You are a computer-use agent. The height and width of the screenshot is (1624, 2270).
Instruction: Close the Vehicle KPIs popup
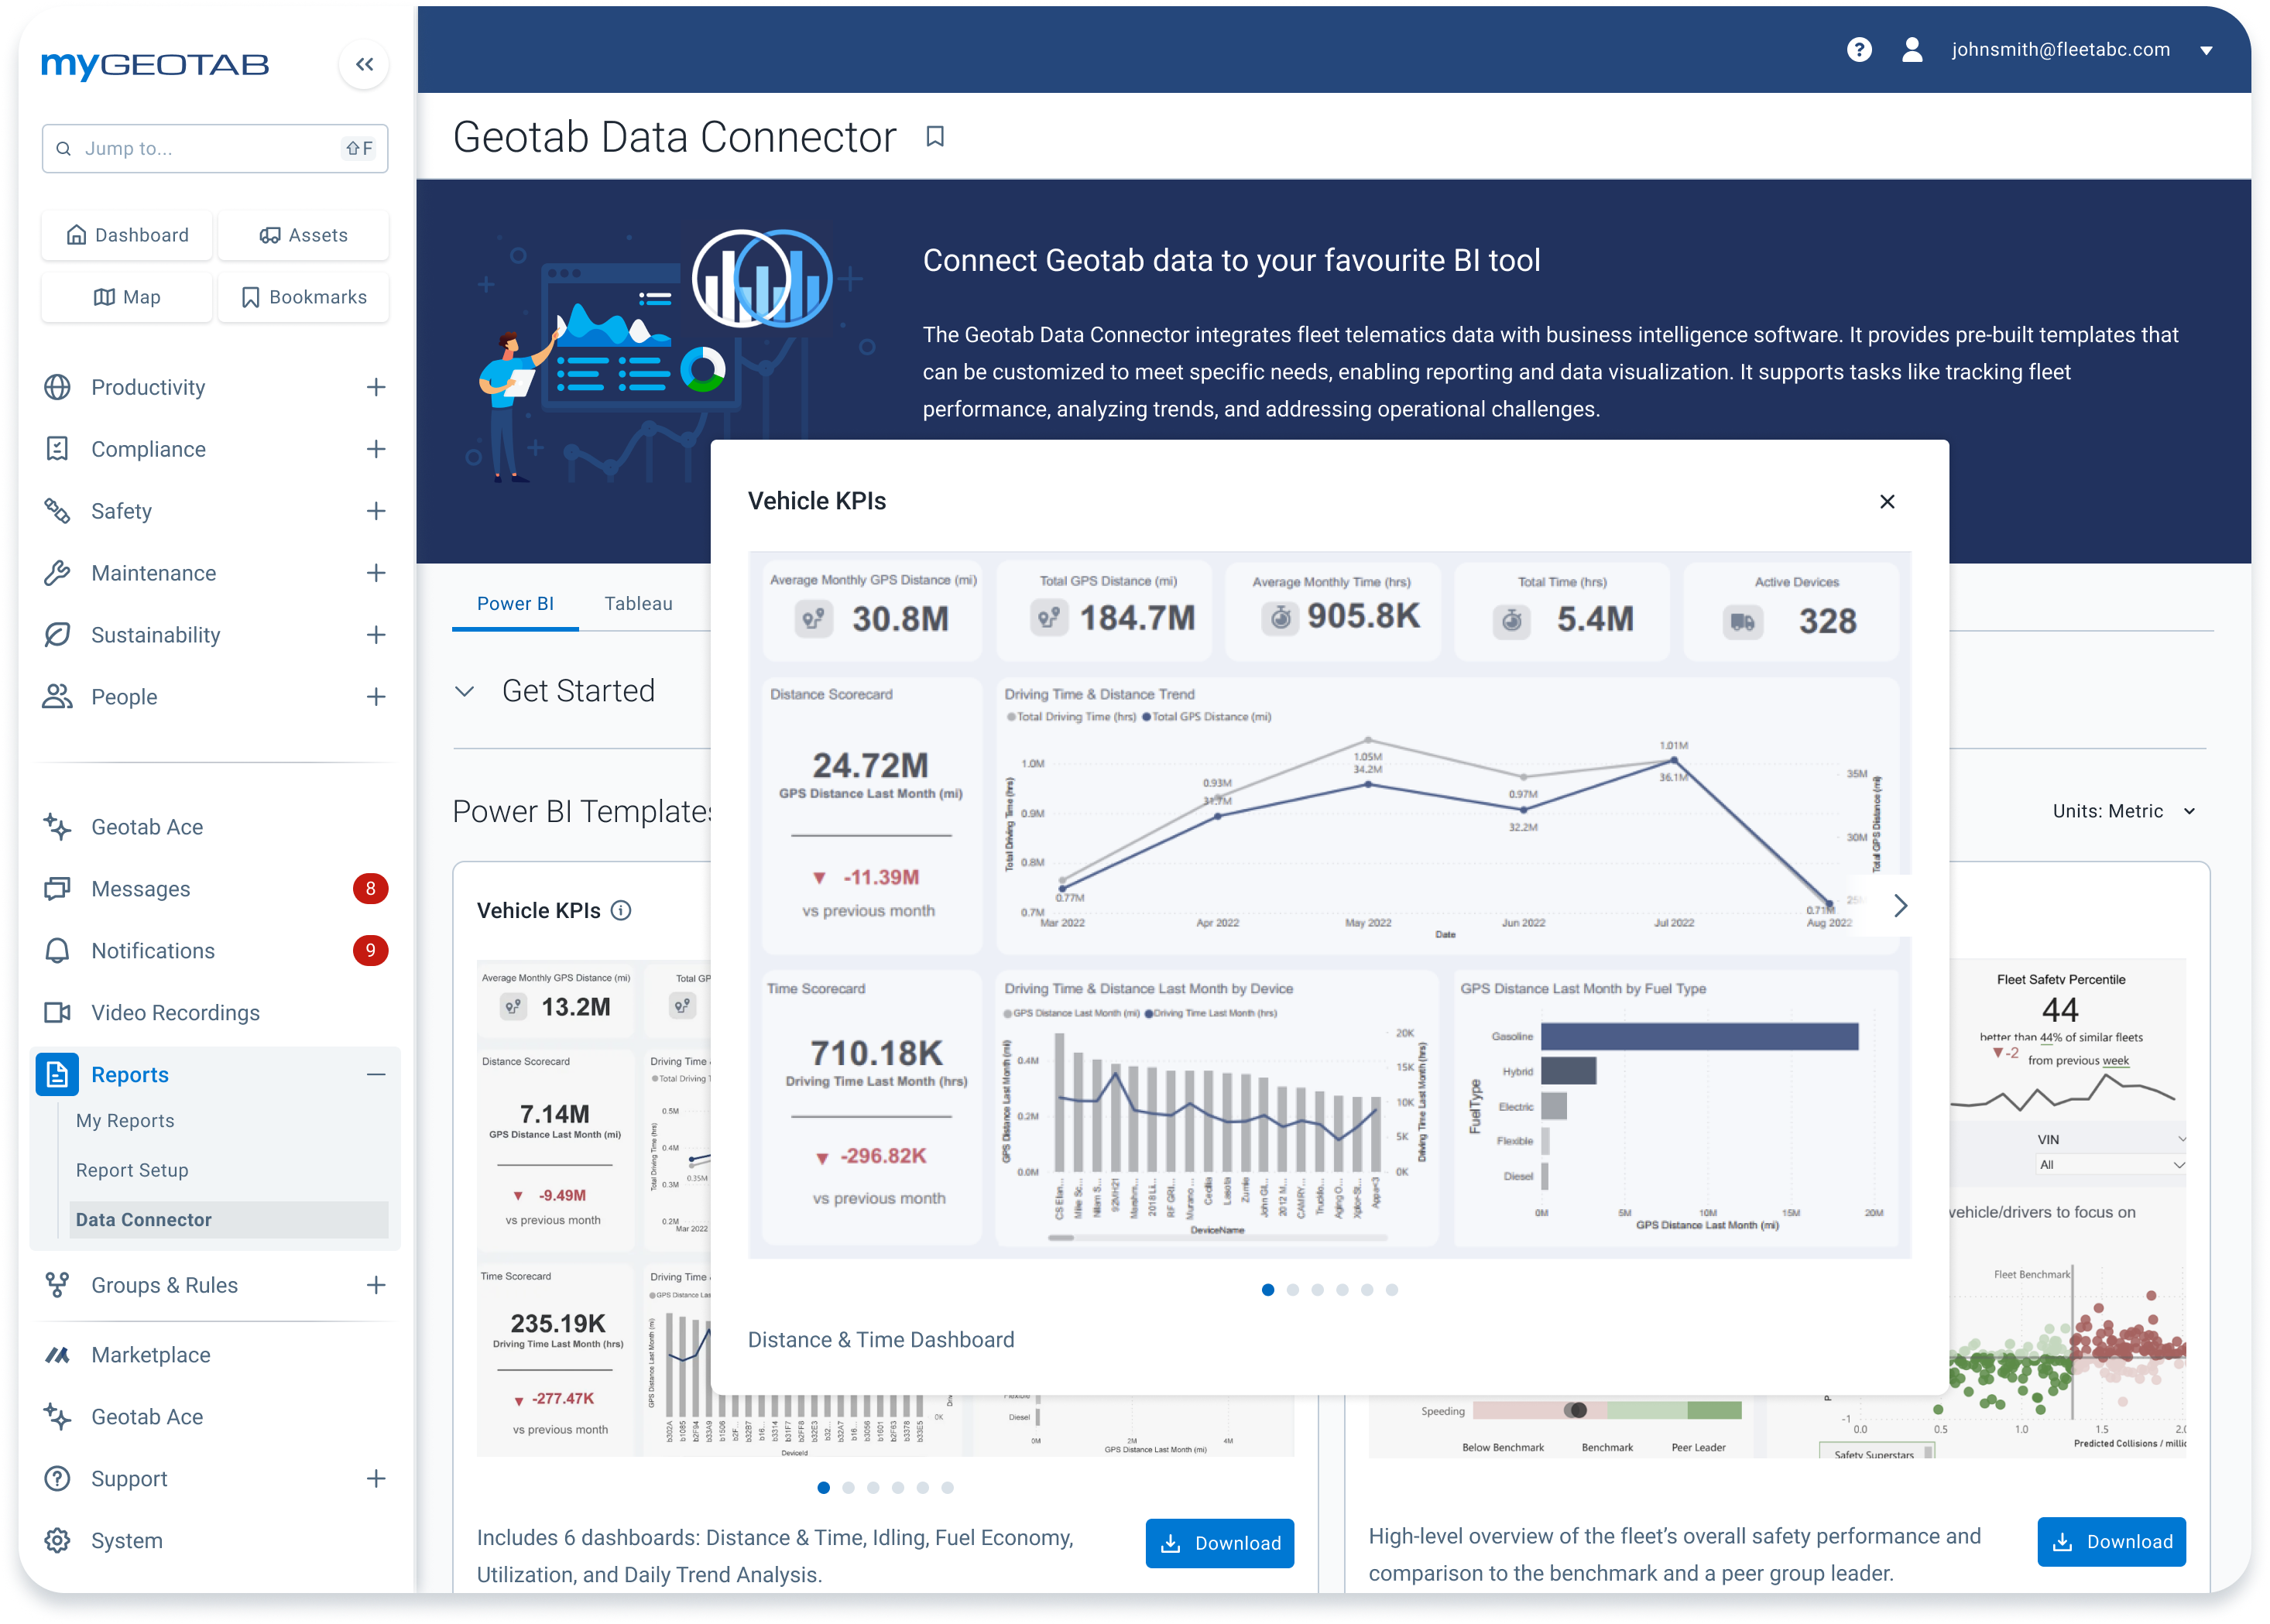pos(1886,502)
